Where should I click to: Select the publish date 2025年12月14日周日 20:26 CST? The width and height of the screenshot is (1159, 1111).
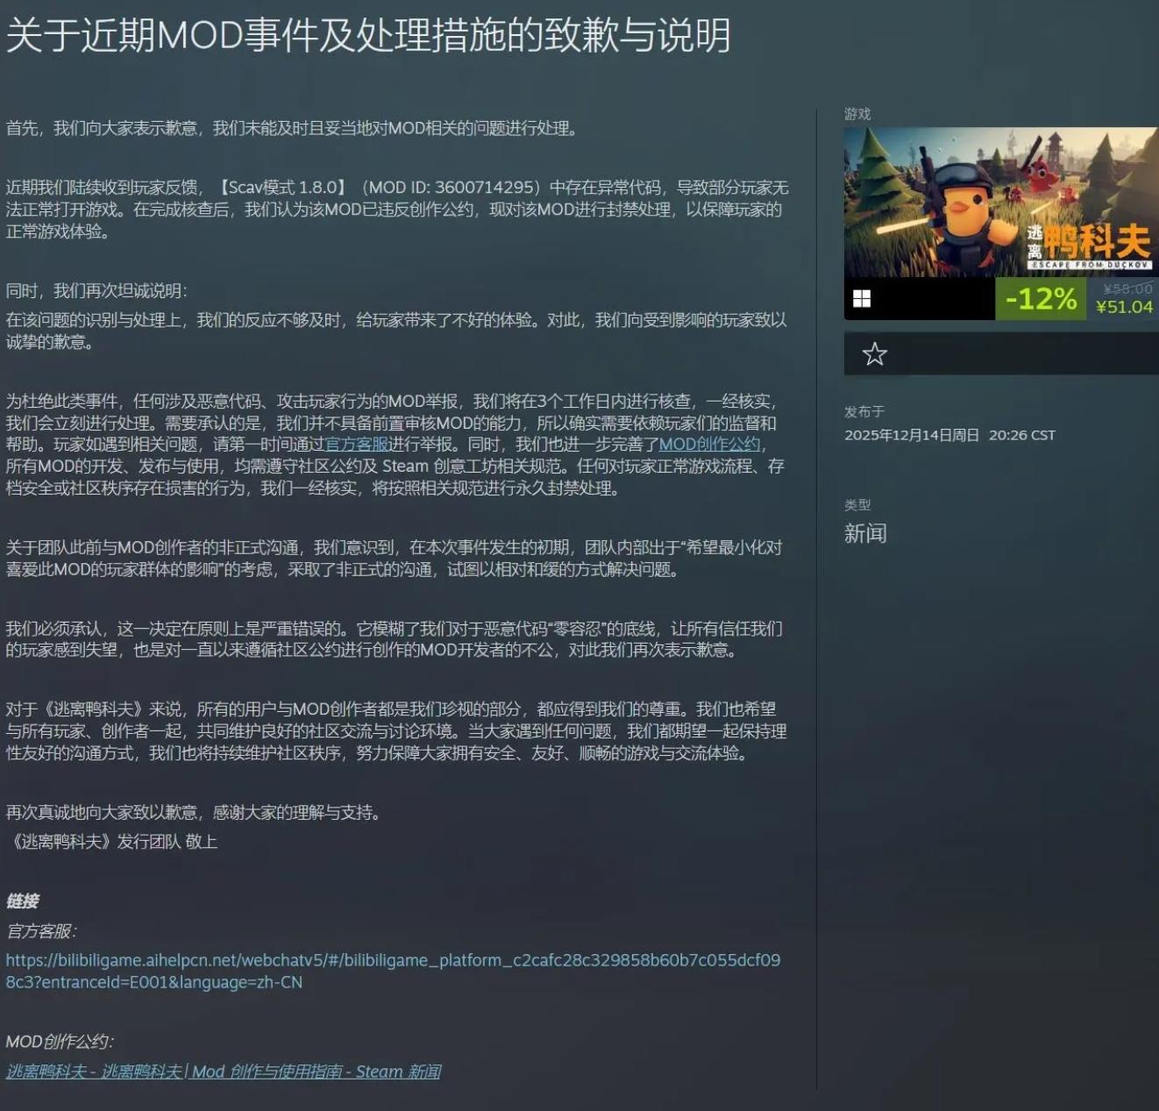click(949, 435)
